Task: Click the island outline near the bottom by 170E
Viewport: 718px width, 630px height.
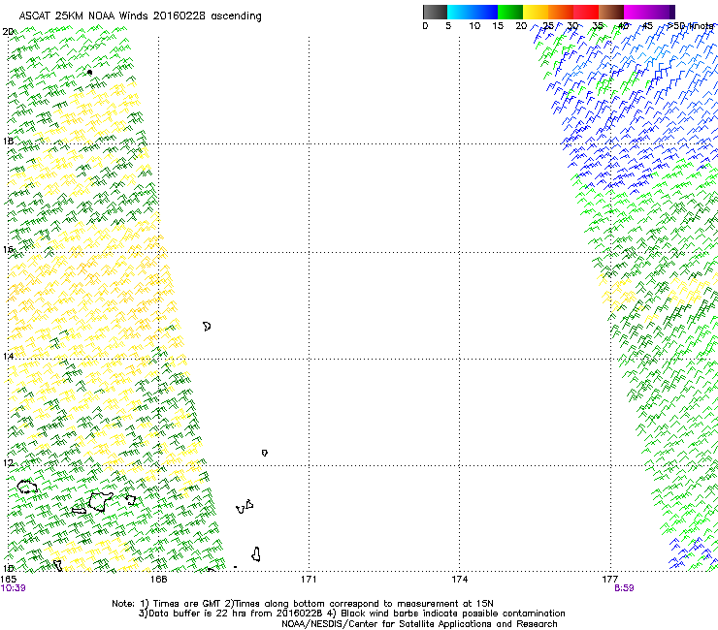Action: (256, 554)
